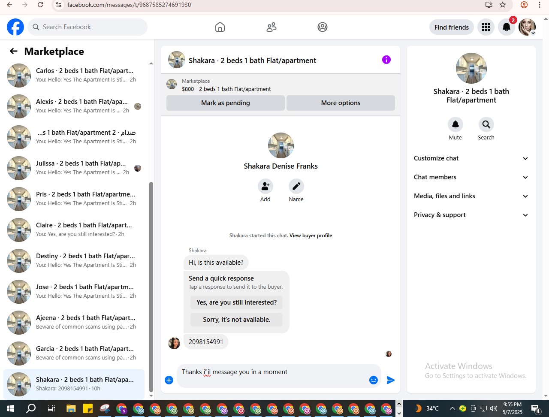Screen dimensions: 549x417
Task: Click Find friends button
Action: tap(452, 27)
